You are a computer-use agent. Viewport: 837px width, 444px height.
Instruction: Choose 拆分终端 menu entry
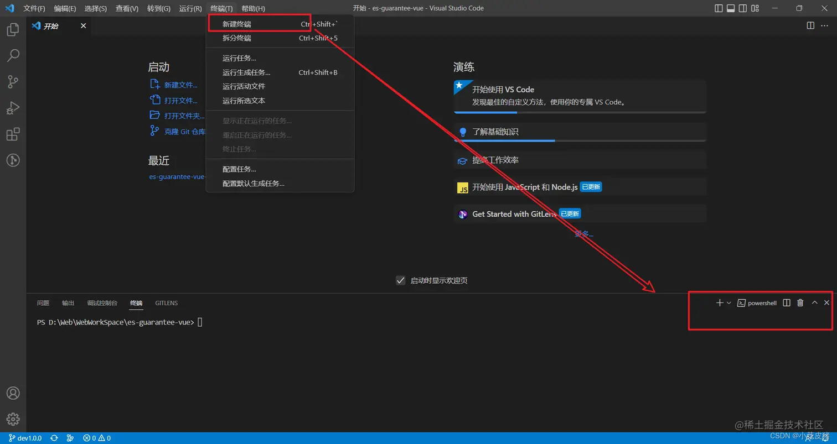[280, 38]
